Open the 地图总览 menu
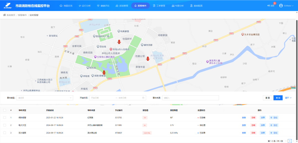 coord(66,6)
